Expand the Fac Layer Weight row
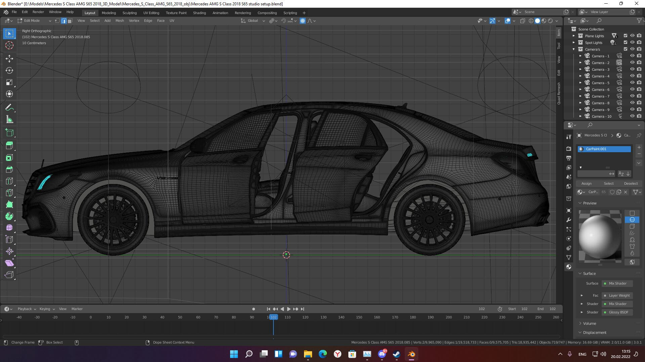Screen dimensions: 645x362 click(582, 296)
